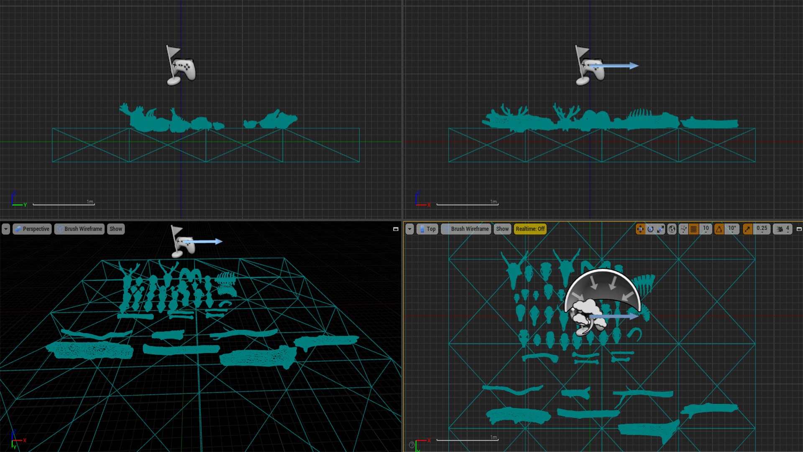Select the rotate tool in the Top viewport
This screenshot has width=803, height=452.
click(650, 229)
